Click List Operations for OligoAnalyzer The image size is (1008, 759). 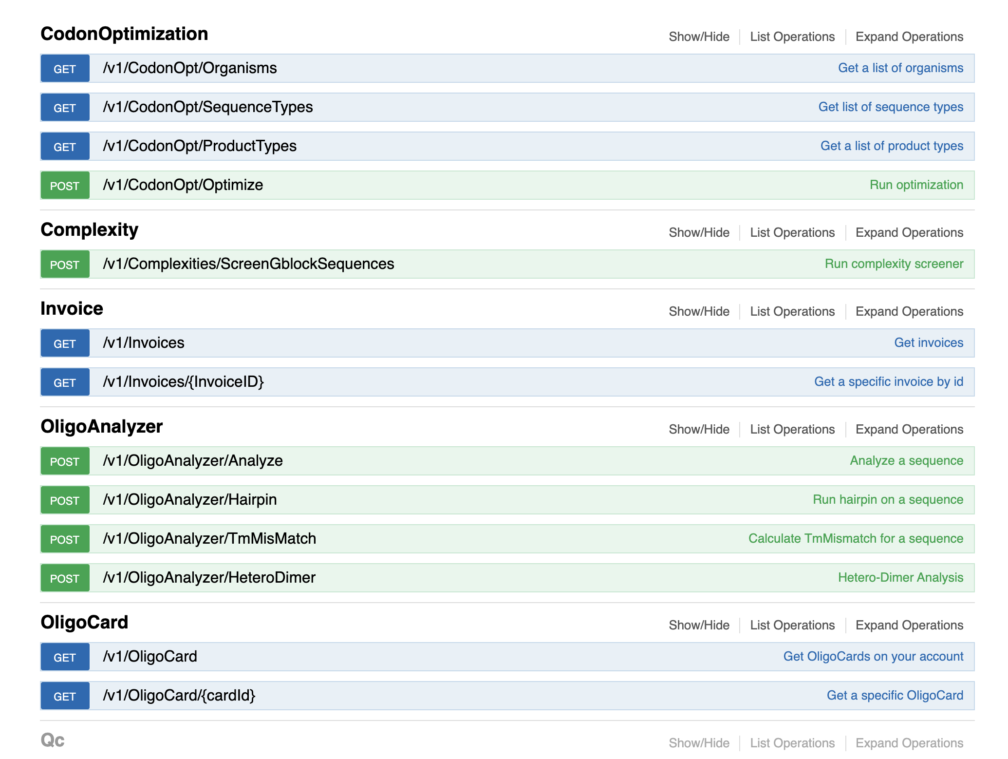click(x=792, y=429)
